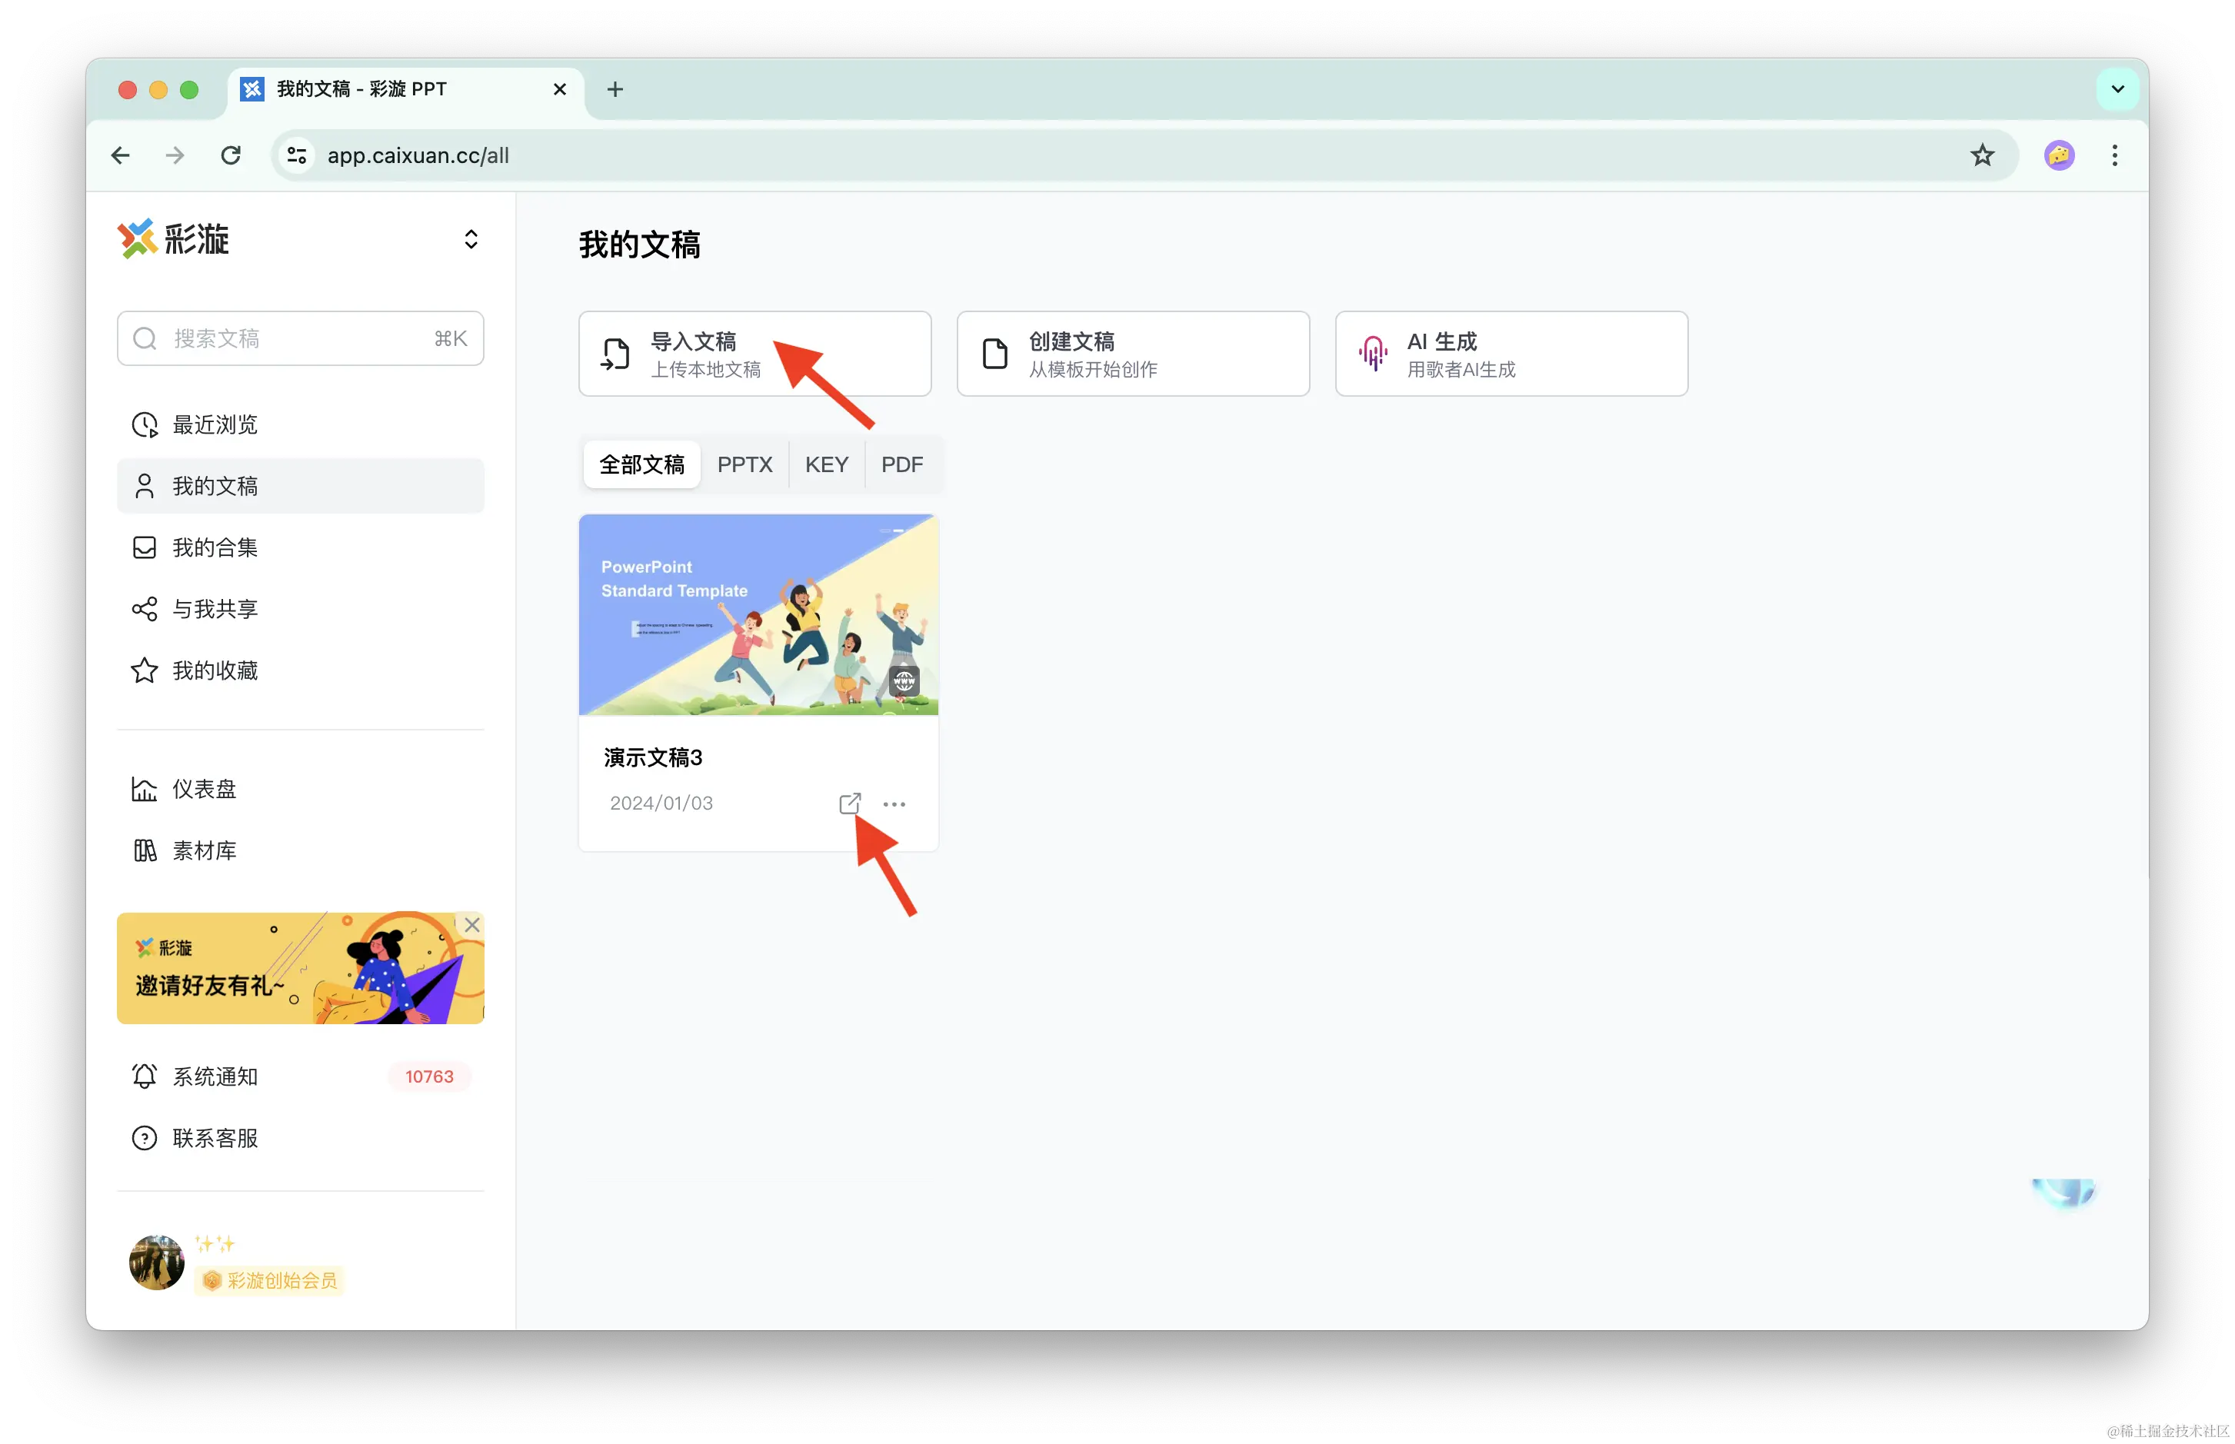Open the 仪表盘 dashboard

pyautogui.click(x=204, y=790)
